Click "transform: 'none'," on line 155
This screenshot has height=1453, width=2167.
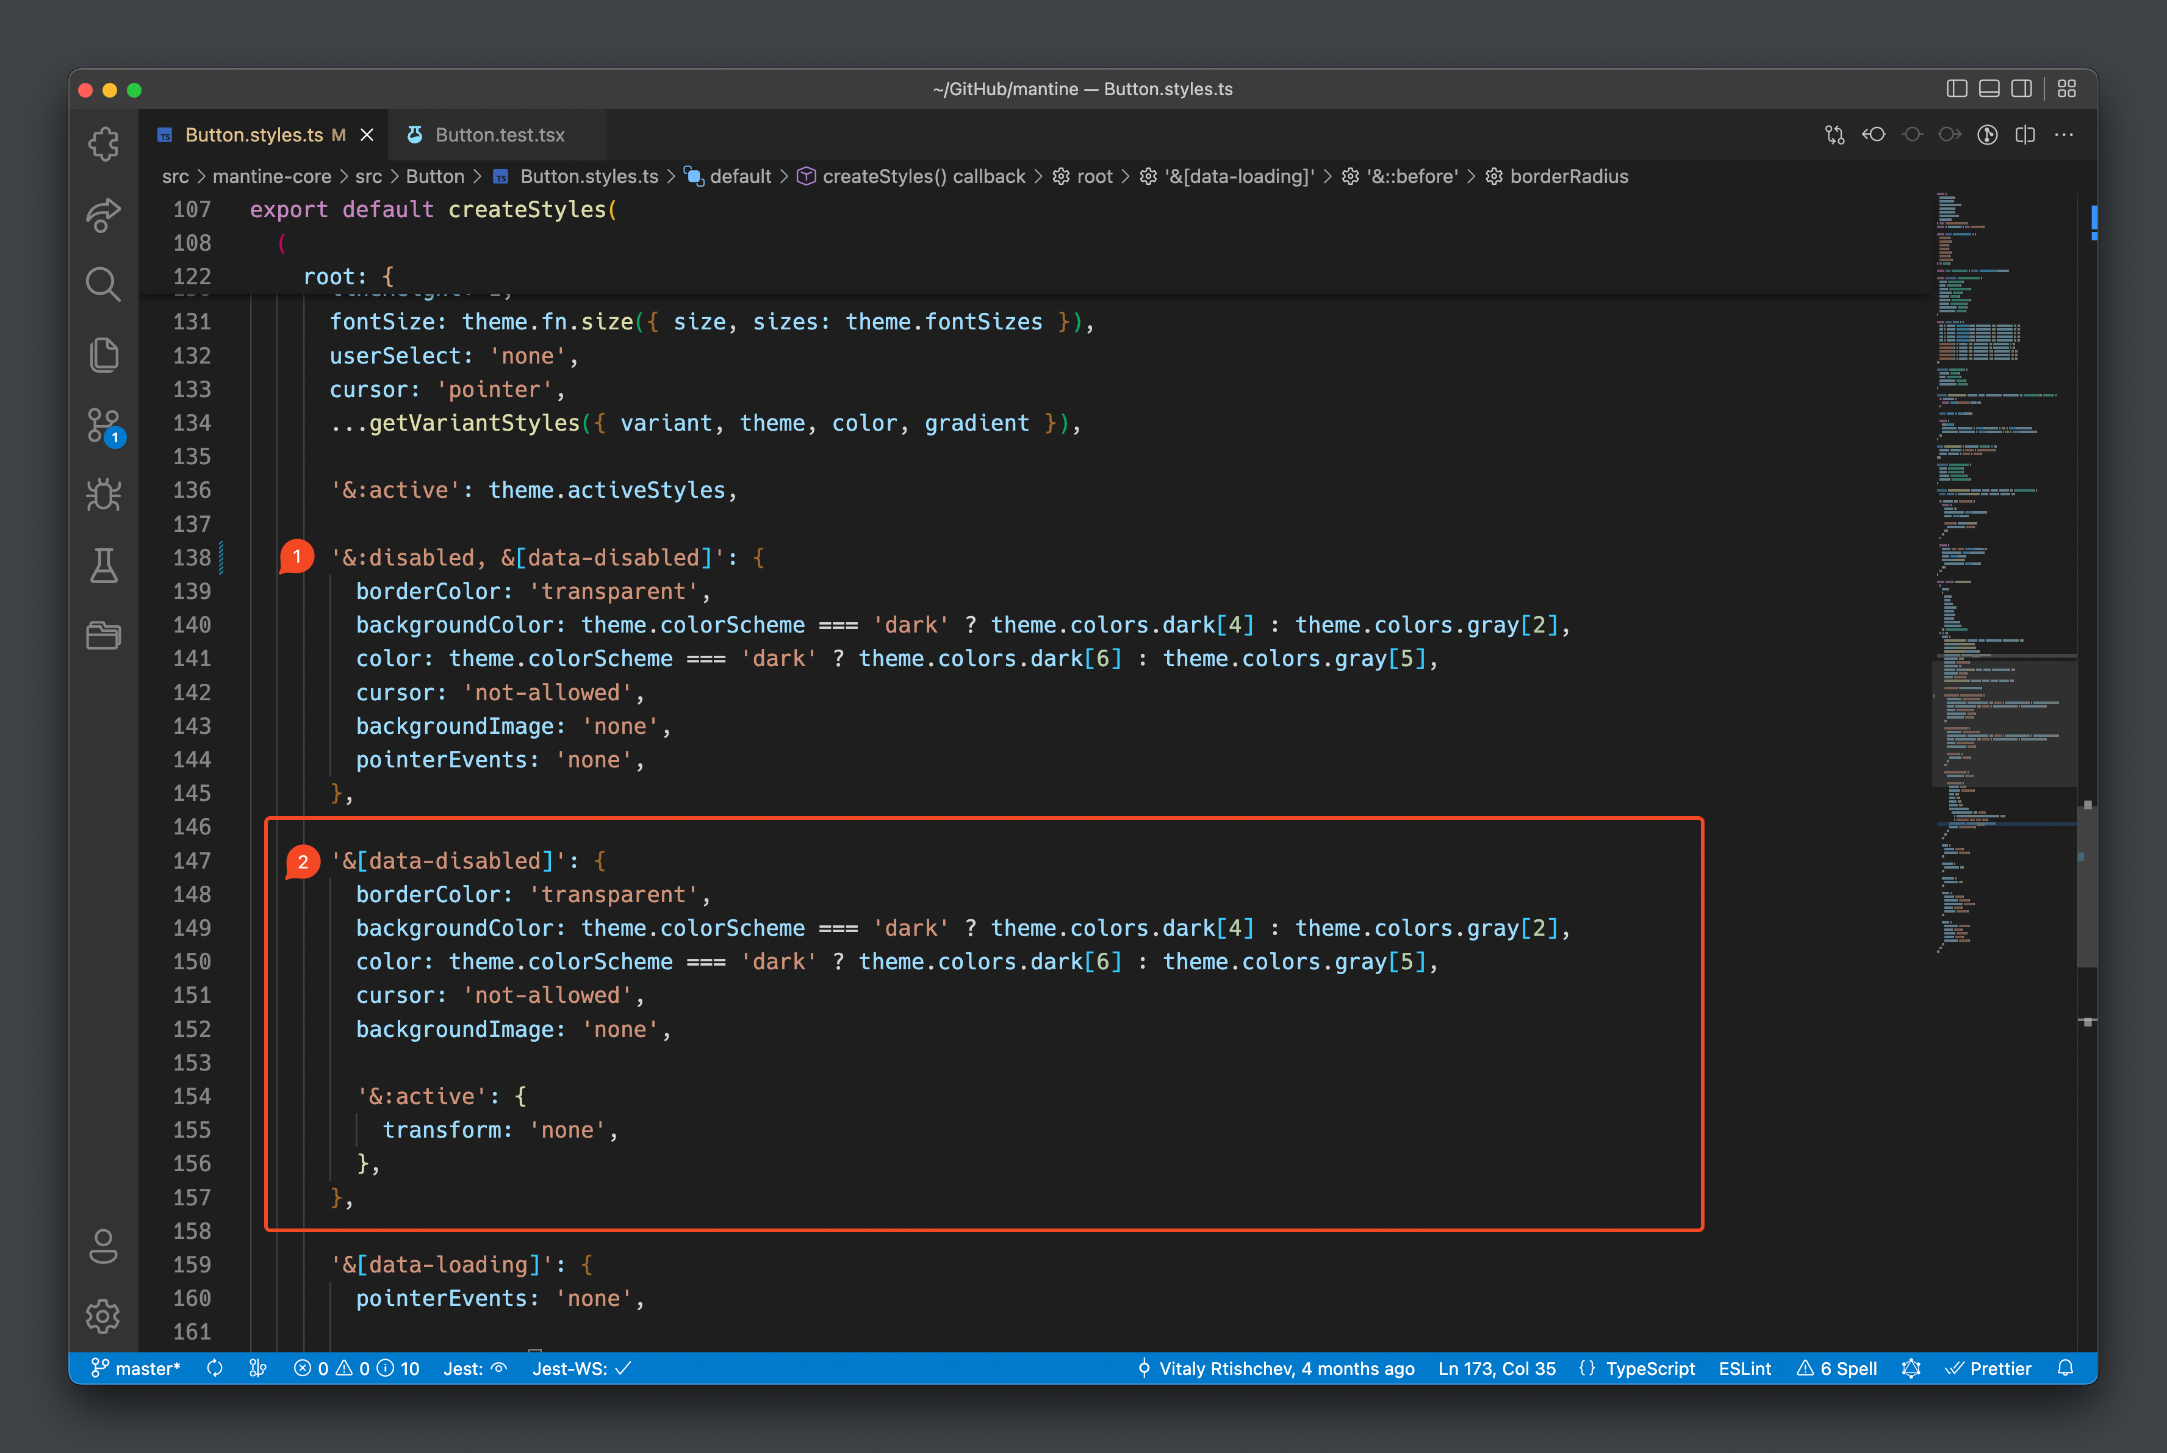point(500,1130)
